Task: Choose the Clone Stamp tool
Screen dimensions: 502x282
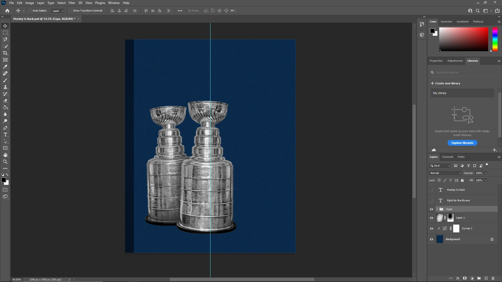Action: (x=5, y=87)
